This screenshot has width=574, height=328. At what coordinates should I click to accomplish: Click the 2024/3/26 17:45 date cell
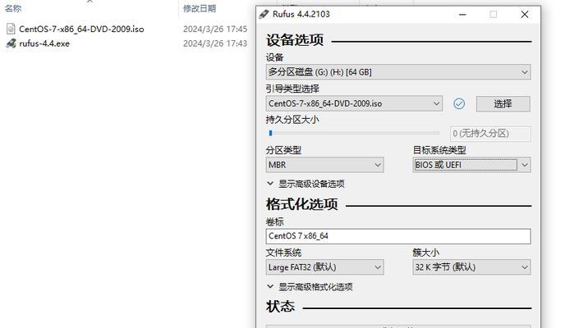[x=215, y=29]
